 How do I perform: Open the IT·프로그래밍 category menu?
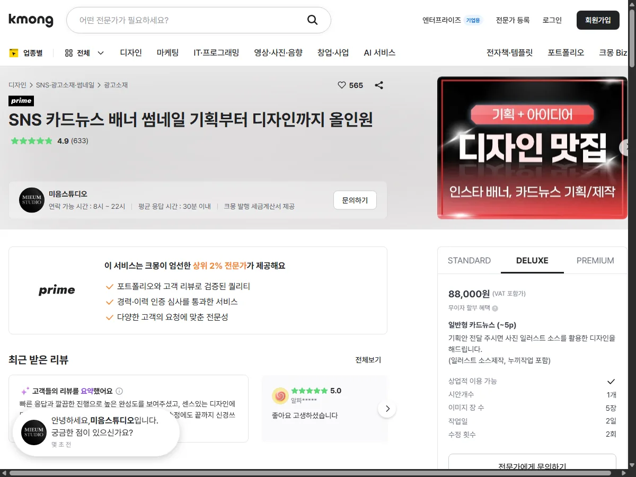[x=216, y=52]
